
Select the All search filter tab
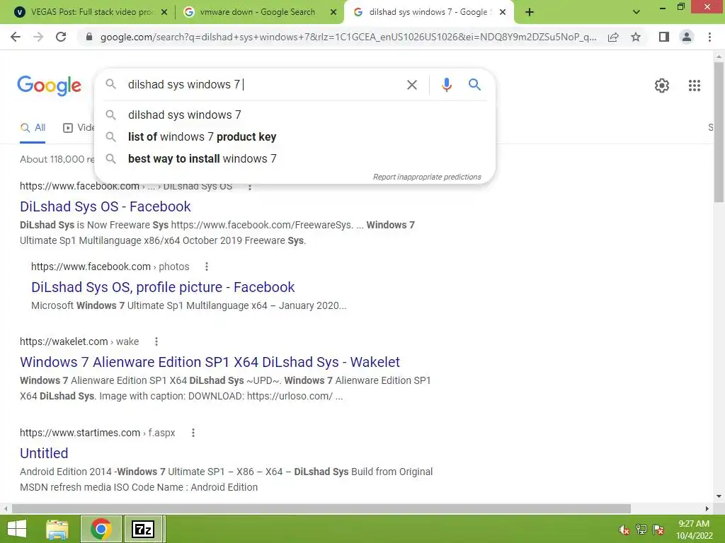click(33, 128)
